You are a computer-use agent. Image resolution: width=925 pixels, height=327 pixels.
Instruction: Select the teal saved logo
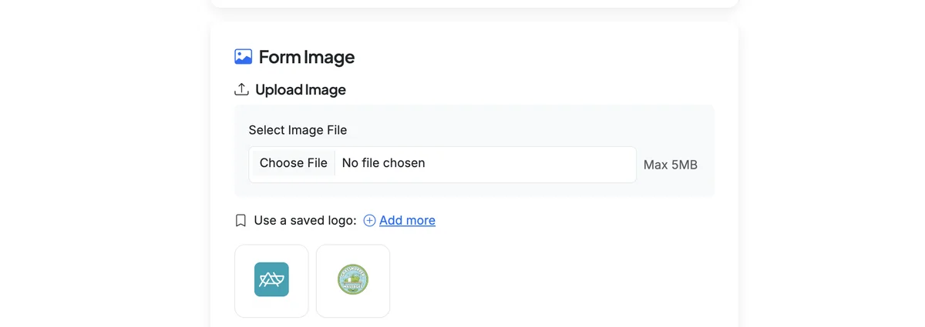click(x=271, y=279)
